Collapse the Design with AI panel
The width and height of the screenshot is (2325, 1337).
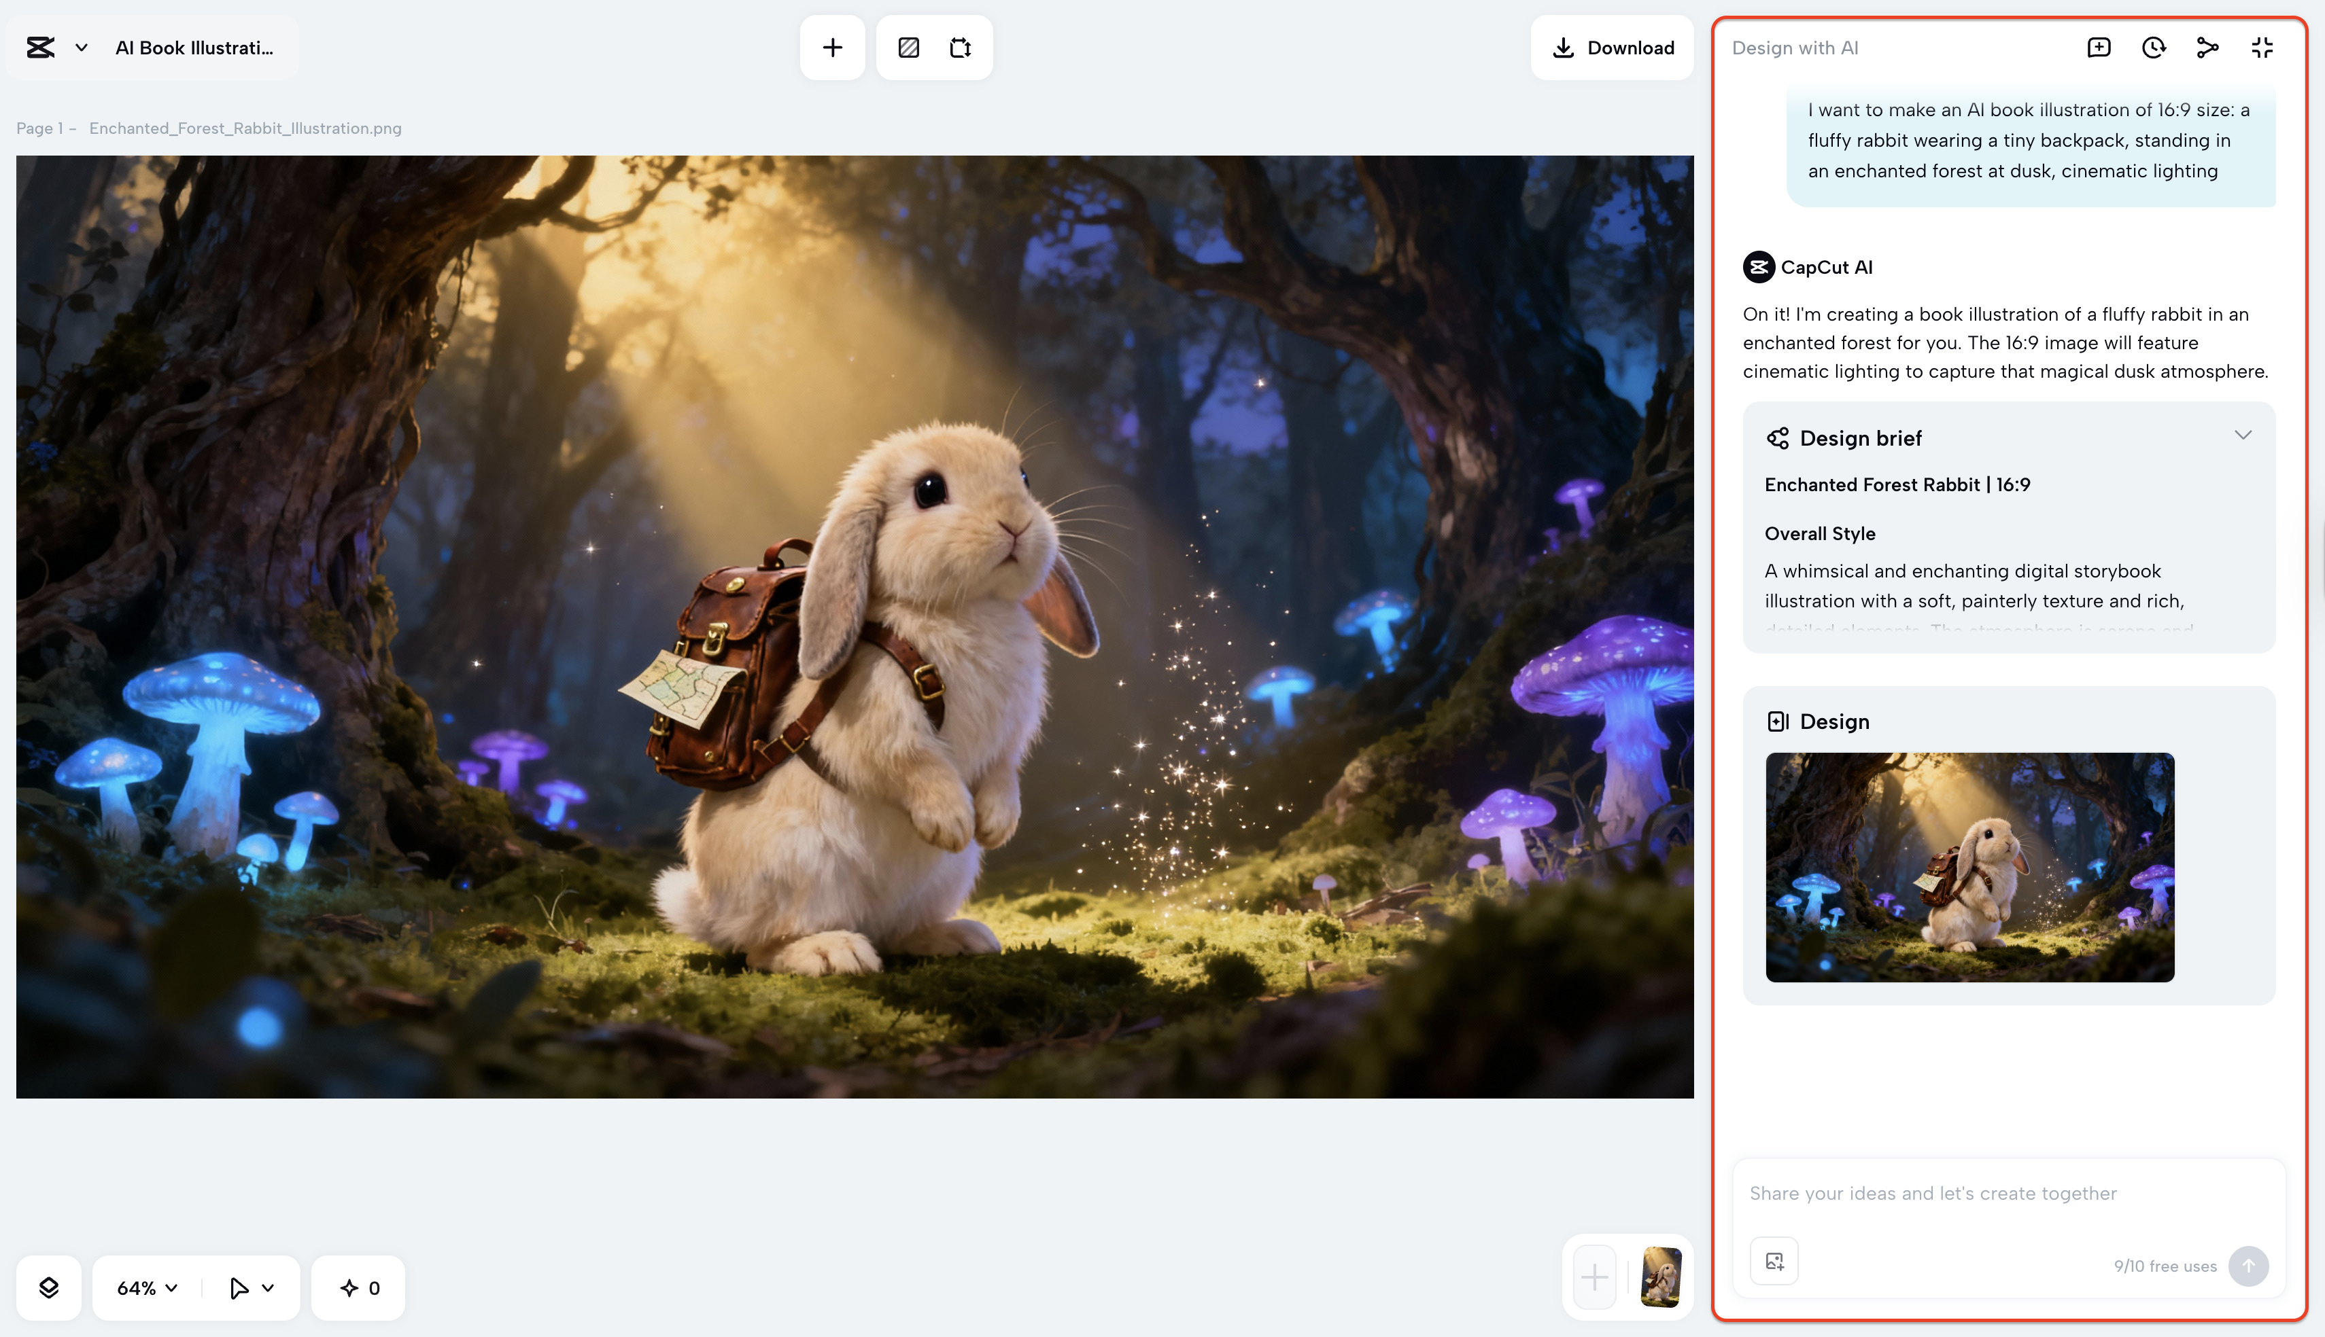coord(2262,47)
